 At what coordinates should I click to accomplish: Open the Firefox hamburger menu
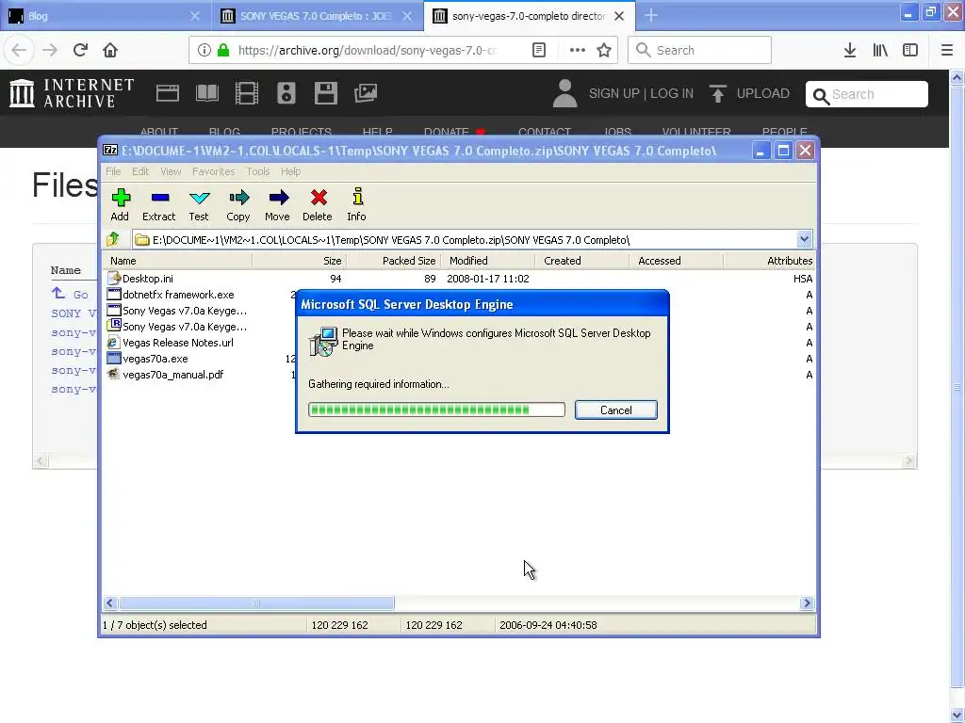coord(947,51)
